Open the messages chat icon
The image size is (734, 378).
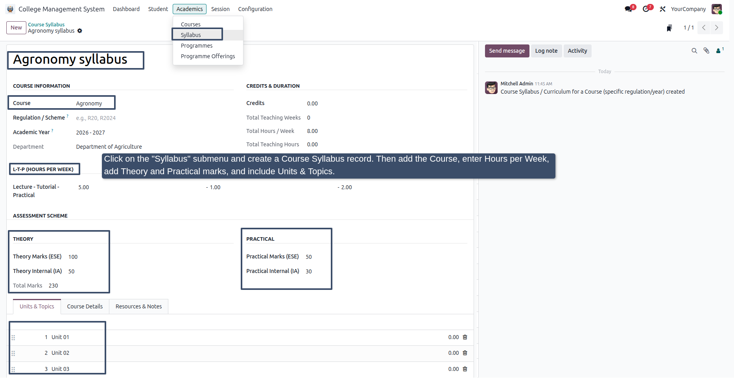[629, 9]
